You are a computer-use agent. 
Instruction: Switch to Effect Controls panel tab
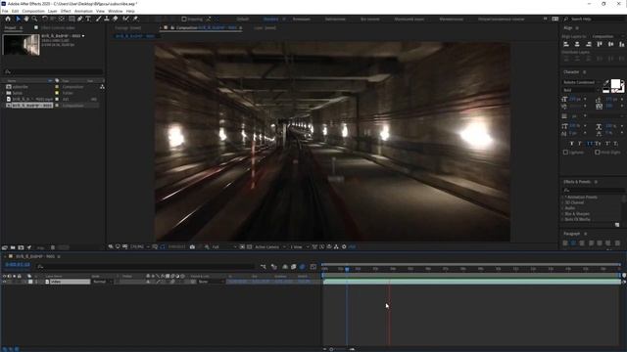(58, 28)
